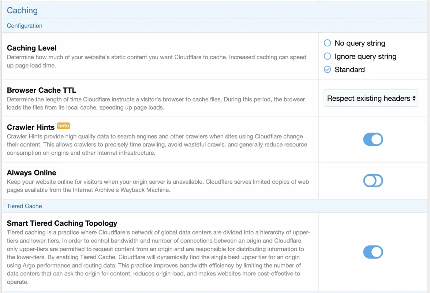Click the Tiered Cache section header
Image resolution: width=430 pixels, height=293 pixels.
(x=24, y=206)
